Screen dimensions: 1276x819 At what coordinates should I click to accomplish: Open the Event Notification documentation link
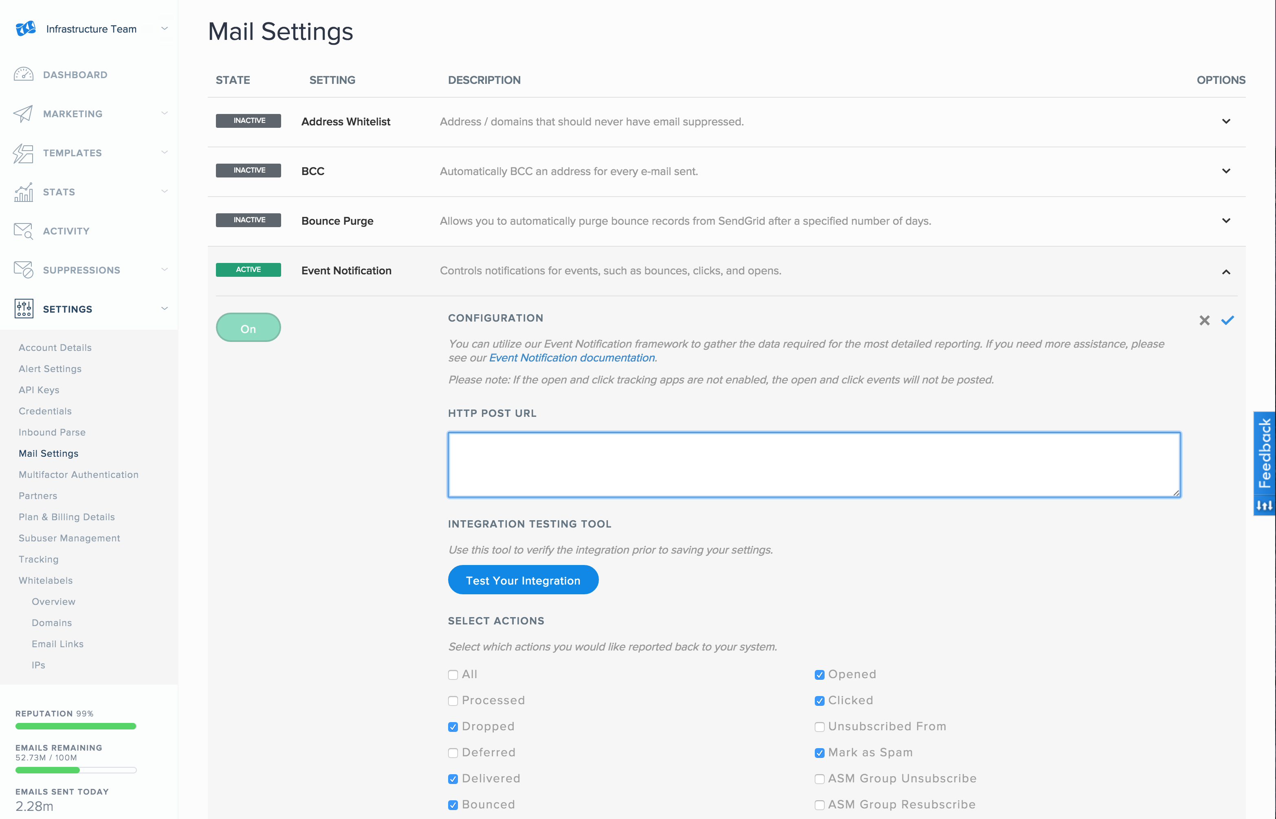(572, 358)
